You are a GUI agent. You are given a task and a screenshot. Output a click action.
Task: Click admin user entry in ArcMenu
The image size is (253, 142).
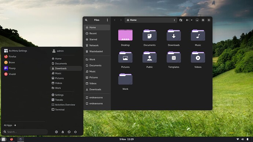click(58, 51)
